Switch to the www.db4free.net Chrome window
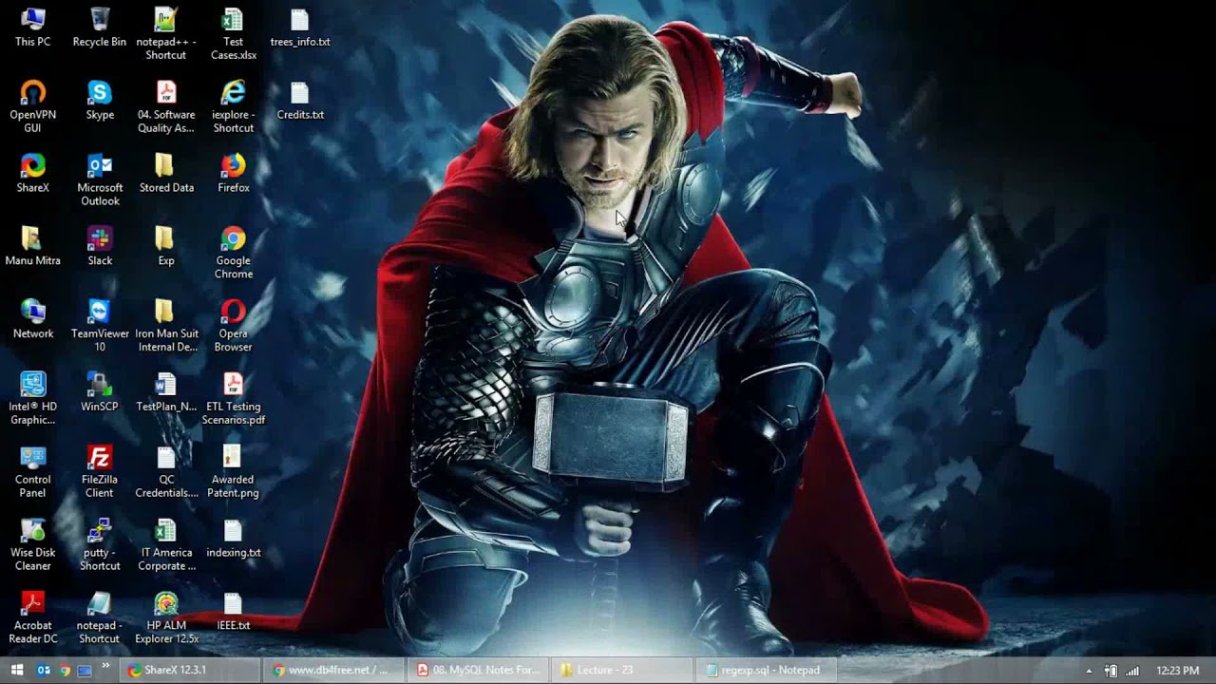This screenshot has height=684, width=1216. click(334, 670)
